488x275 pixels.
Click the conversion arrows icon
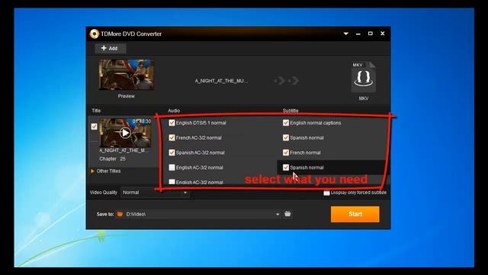point(287,81)
